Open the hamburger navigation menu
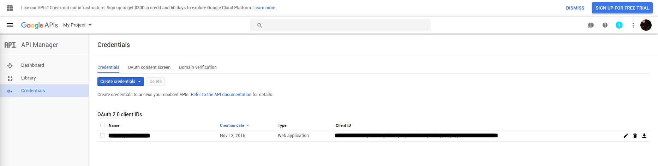The width and height of the screenshot is (658, 166). pyautogui.click(x=10, y=25)
